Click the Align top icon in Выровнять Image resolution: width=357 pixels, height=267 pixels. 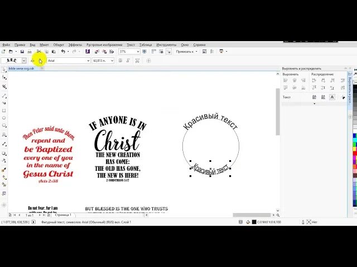pyautogui.click(x=286, y=88)
